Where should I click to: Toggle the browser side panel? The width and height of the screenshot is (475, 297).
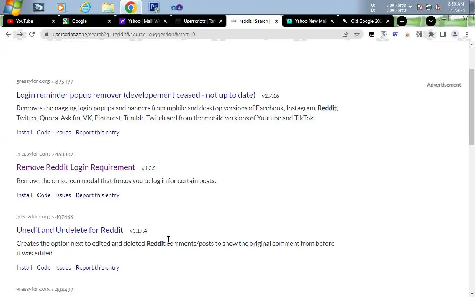point(443,34)
